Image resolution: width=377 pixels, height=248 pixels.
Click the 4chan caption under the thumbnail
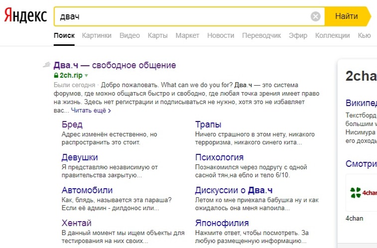point(355,219)
